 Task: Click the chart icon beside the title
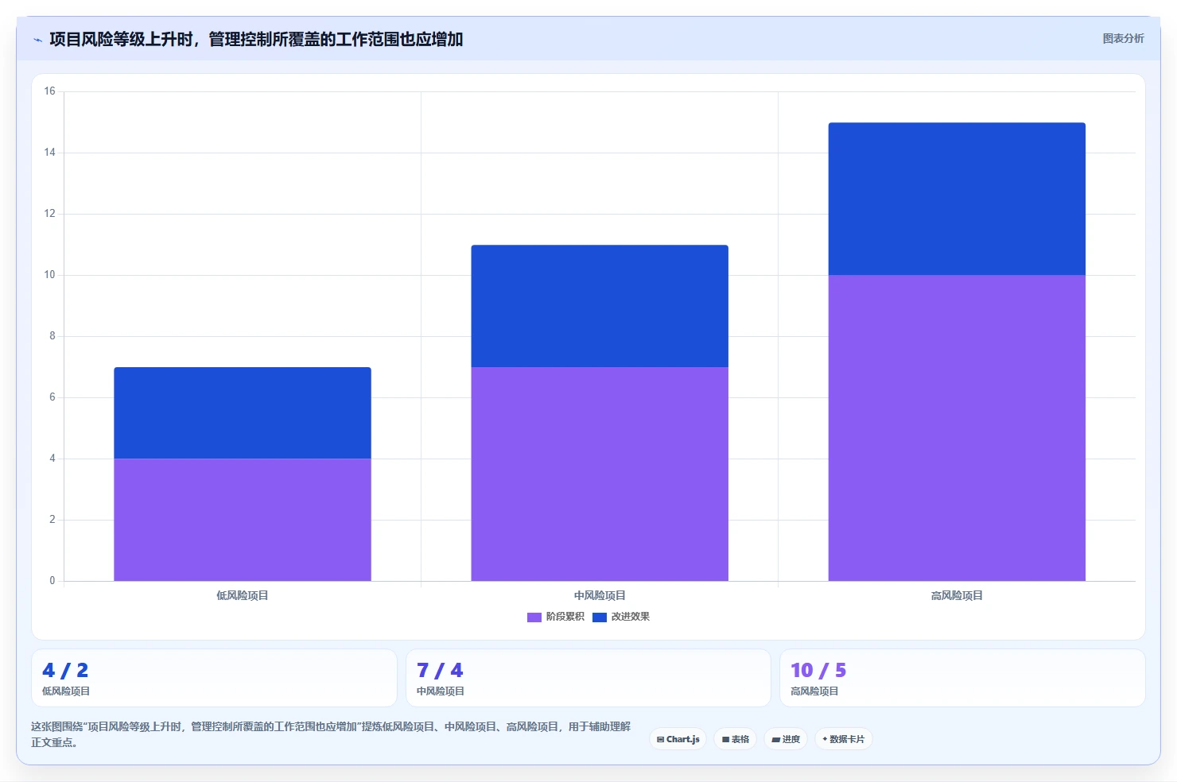37,40
